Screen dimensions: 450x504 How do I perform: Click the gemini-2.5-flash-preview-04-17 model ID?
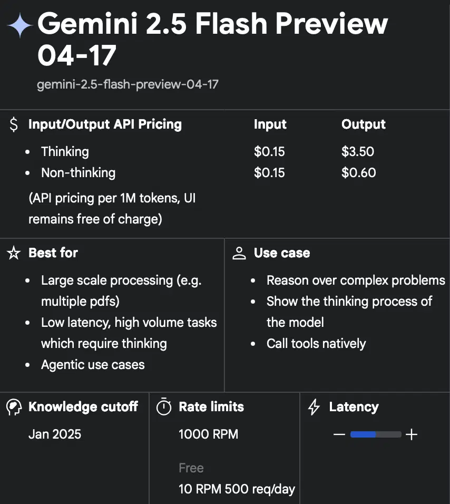[128, 84]
